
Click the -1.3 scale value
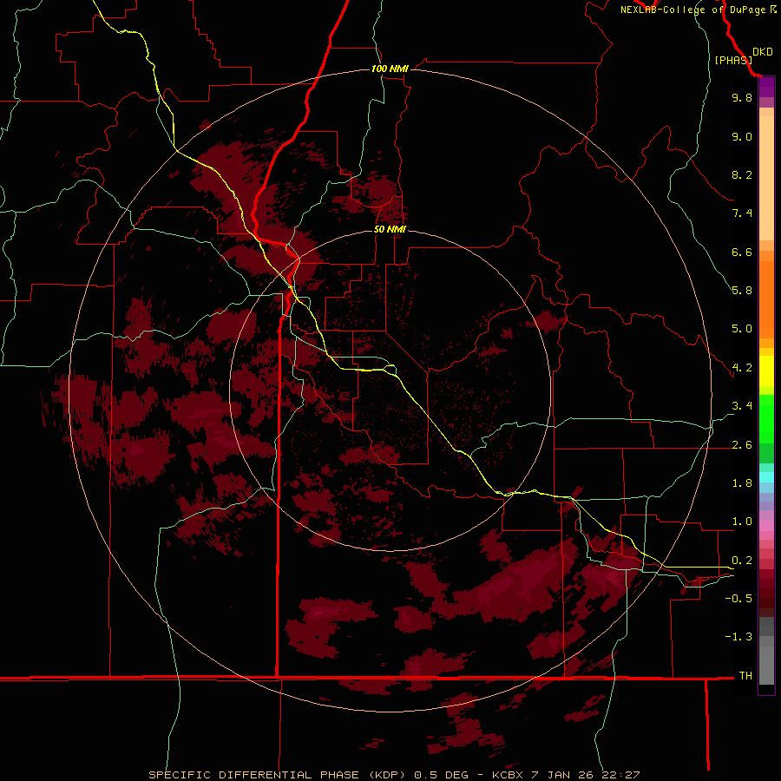pos(738,637)
